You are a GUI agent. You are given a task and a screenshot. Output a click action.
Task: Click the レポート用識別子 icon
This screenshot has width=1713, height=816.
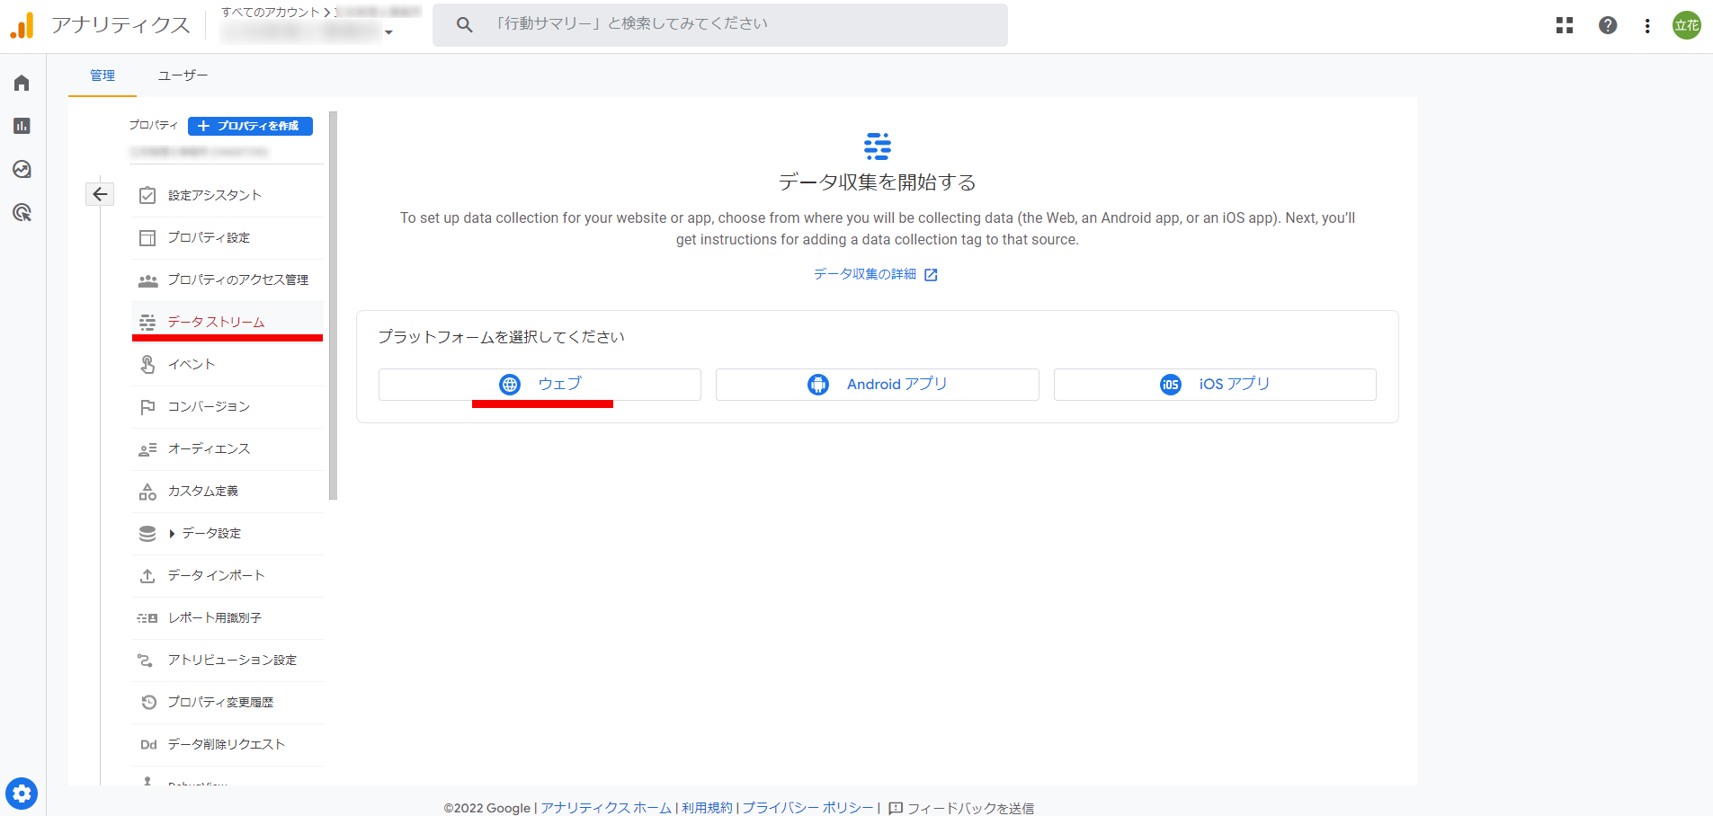point(147,618)
